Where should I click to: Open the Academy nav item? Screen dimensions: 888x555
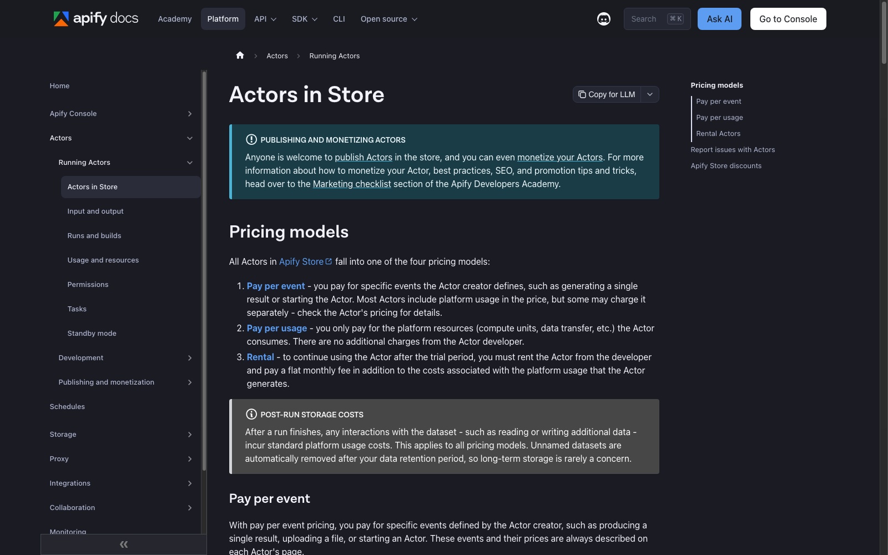175,19
